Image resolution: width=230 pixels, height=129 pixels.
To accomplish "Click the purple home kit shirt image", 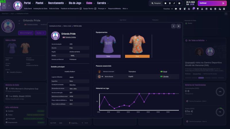I will tap(108, 44).
